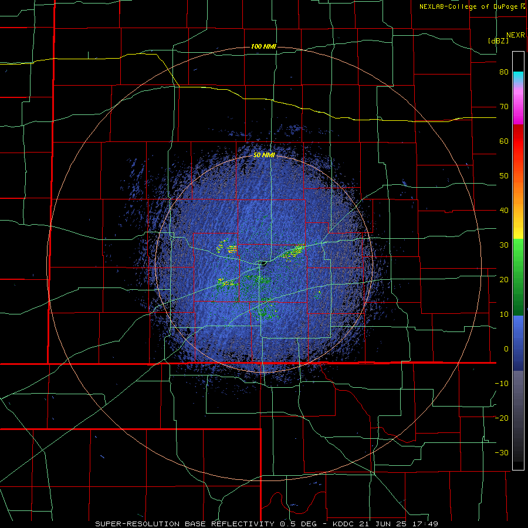Image resolution: width=528 pixels, height=528 pixels.
Task: Click the dBZ units label
Action: pyautogui.click(x=498, y=40)
